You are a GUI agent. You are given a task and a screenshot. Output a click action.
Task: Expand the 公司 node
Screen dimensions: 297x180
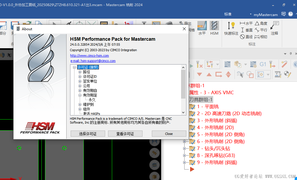coord(80,86)
